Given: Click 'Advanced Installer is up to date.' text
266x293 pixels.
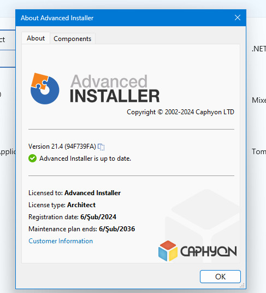Looking at the screenshot, I should [85, 159].
